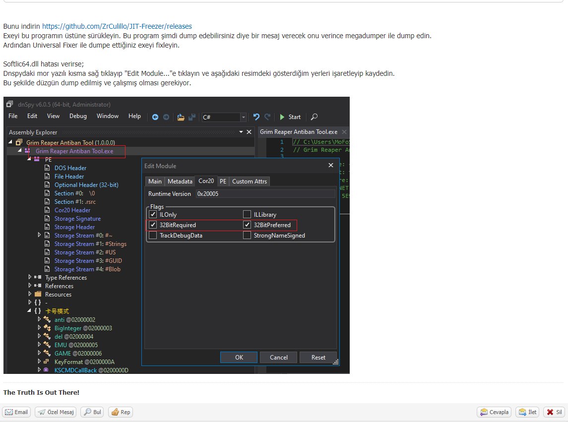This screenshot has width=568, height=423.
Task: Expand the Resources folder node
Action: click(x=30, y=294)
